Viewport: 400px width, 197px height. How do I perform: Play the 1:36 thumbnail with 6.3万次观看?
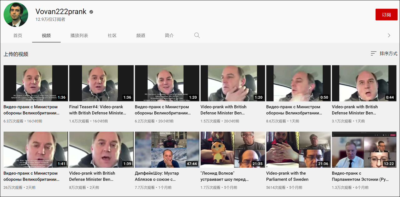(x=36, y=83)
